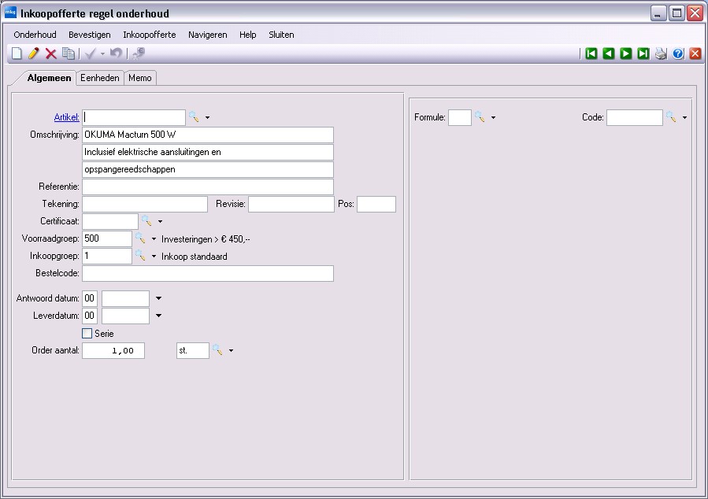Open the Navigeren menu
The image size is (708, 499).
pos(208,35)
